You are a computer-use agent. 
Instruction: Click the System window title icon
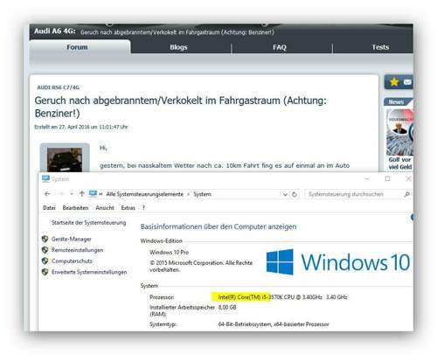45,178
